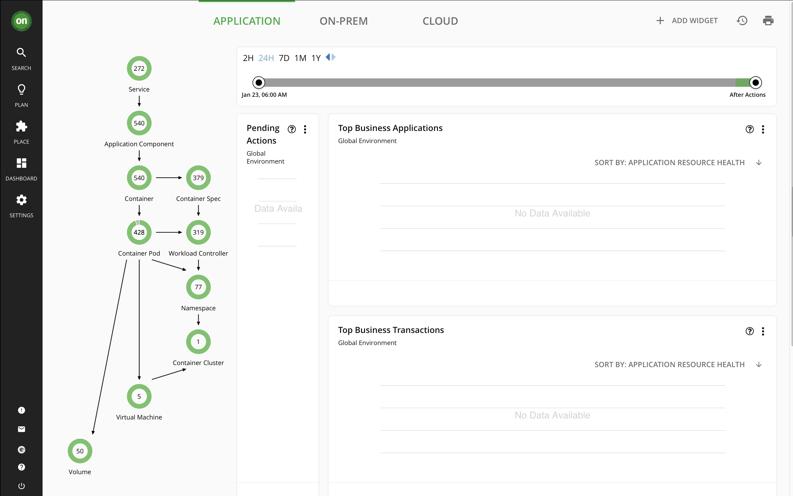Click the history clock icon
The image size is (793, 496).
point(742,21)
